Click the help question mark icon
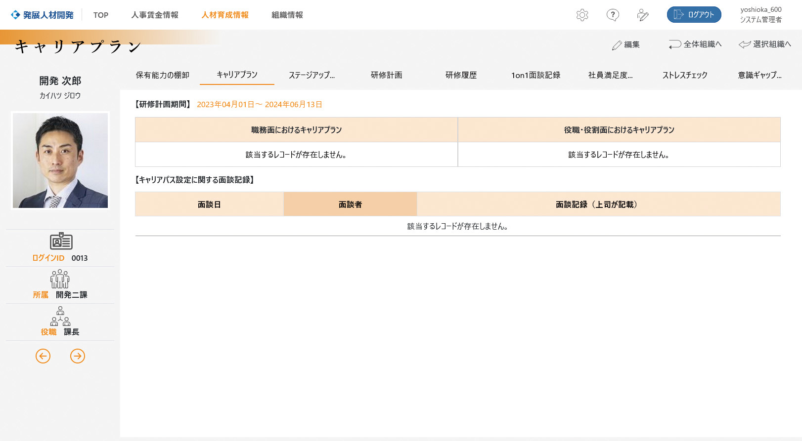 (x=613, y=15)
